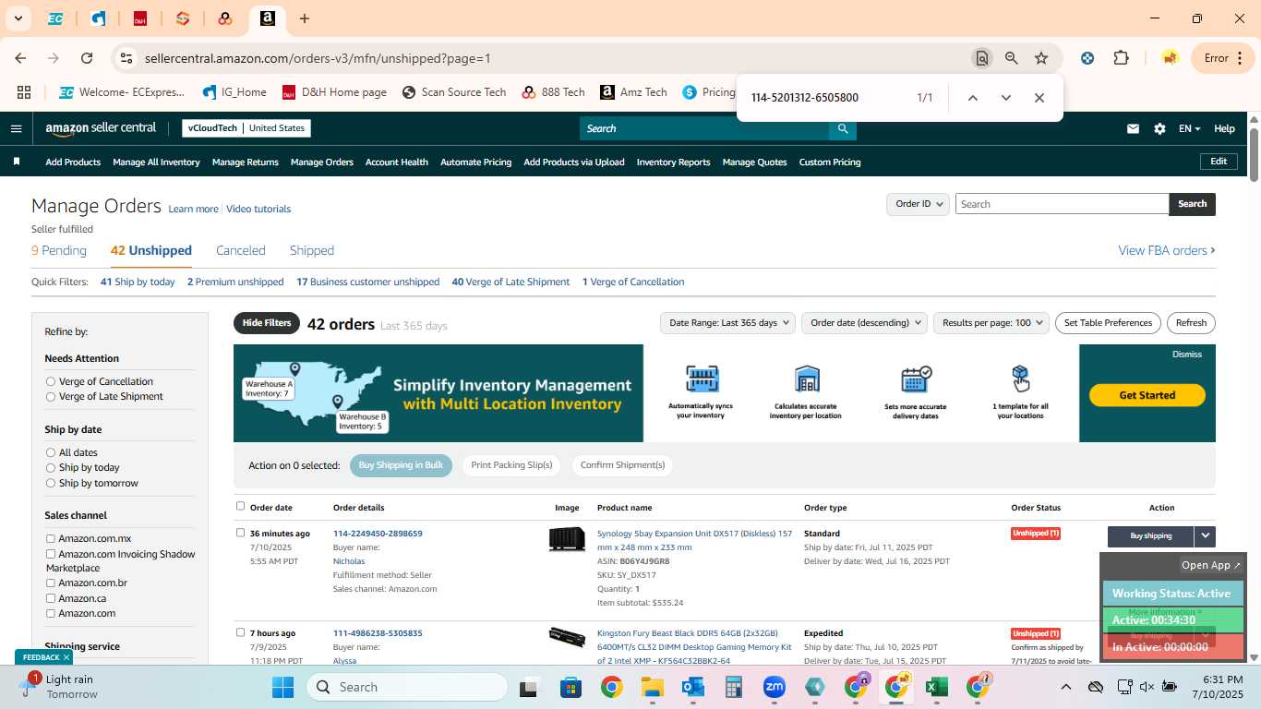This screenshot has width=1261, height=709.
Task: Open Results per page dropdown
Action: point(991,323)
